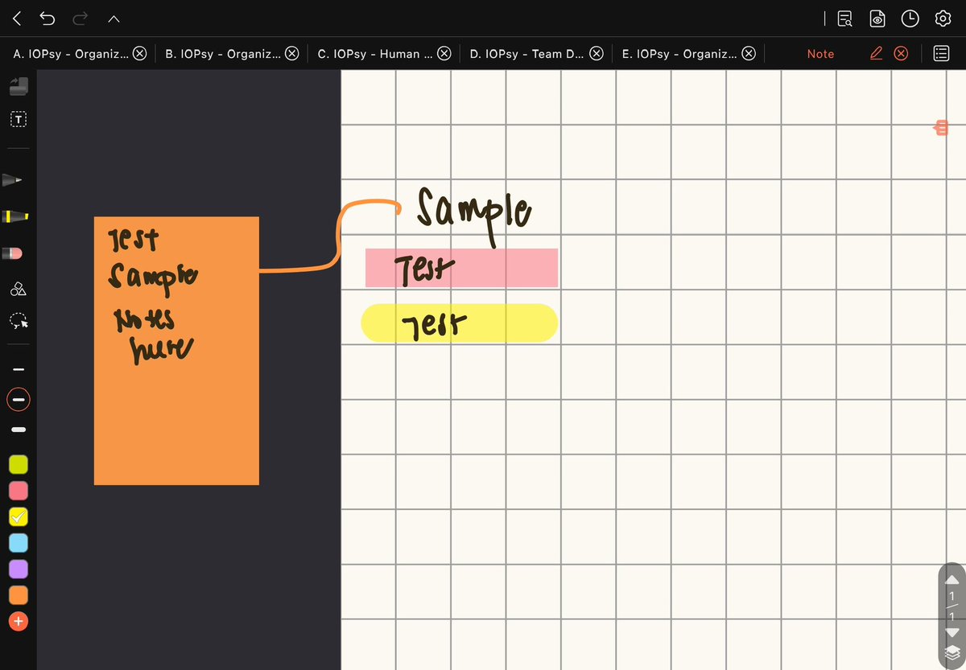
Task: Pick the checked yellow color swatch
Action: tap(19, 516)
